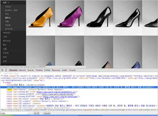Select the Timeline panel tab

[x=39, y=70]
